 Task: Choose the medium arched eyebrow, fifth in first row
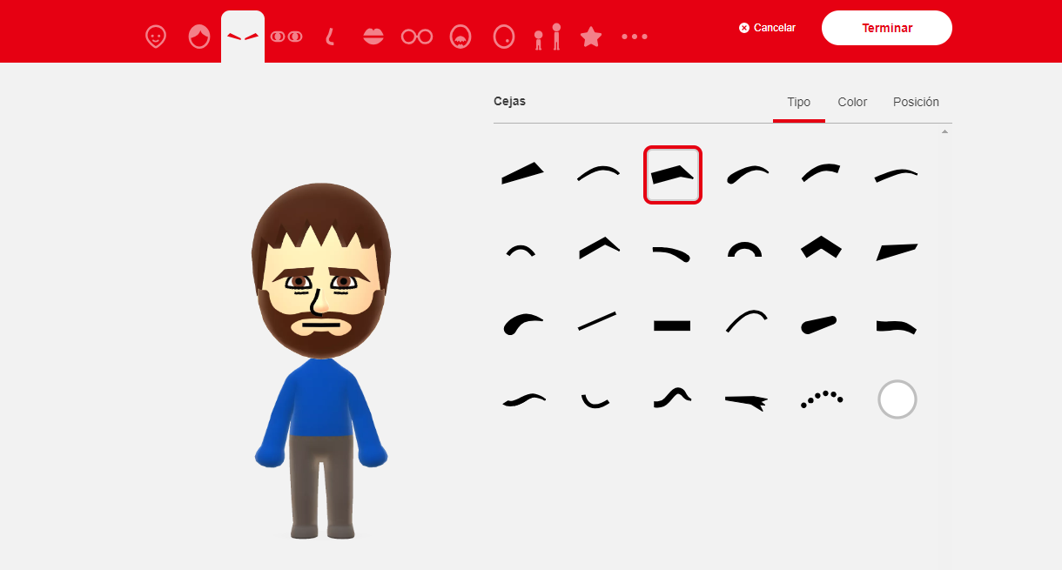click(x=823, y=174)
